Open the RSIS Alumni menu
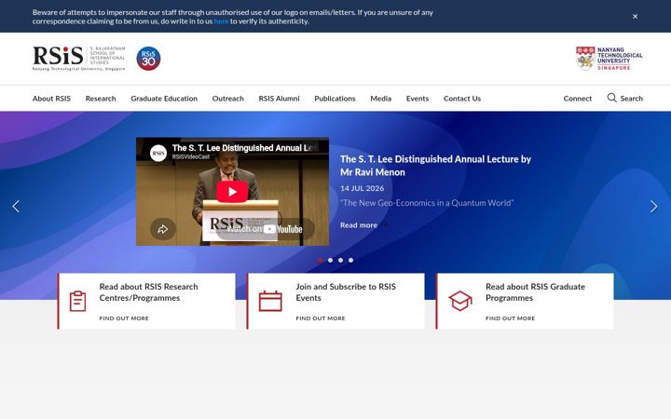 279,99
